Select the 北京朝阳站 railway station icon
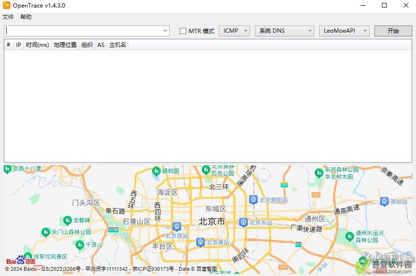 click(x=253, y=199)
